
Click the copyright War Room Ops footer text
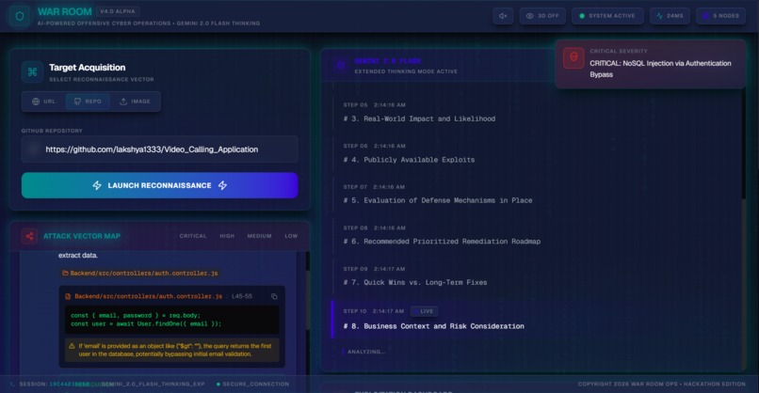pyautogui.click(x=661, y=384)
